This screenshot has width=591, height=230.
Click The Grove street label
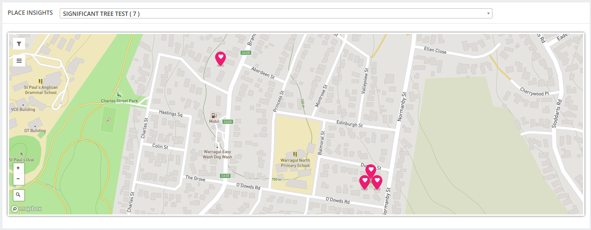[x=195, y=178]
